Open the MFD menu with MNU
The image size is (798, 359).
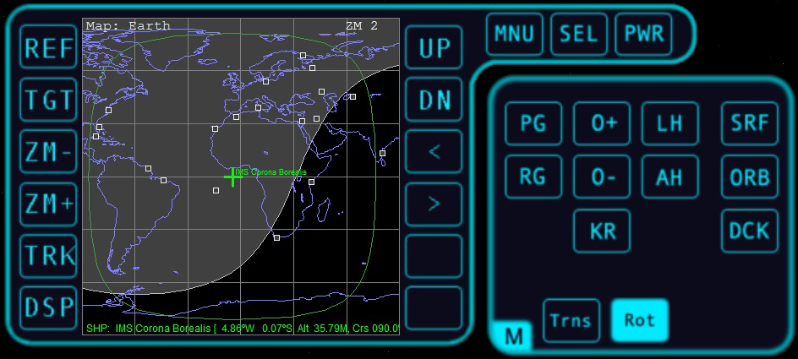pyautogui.click(x=515, y=34)
